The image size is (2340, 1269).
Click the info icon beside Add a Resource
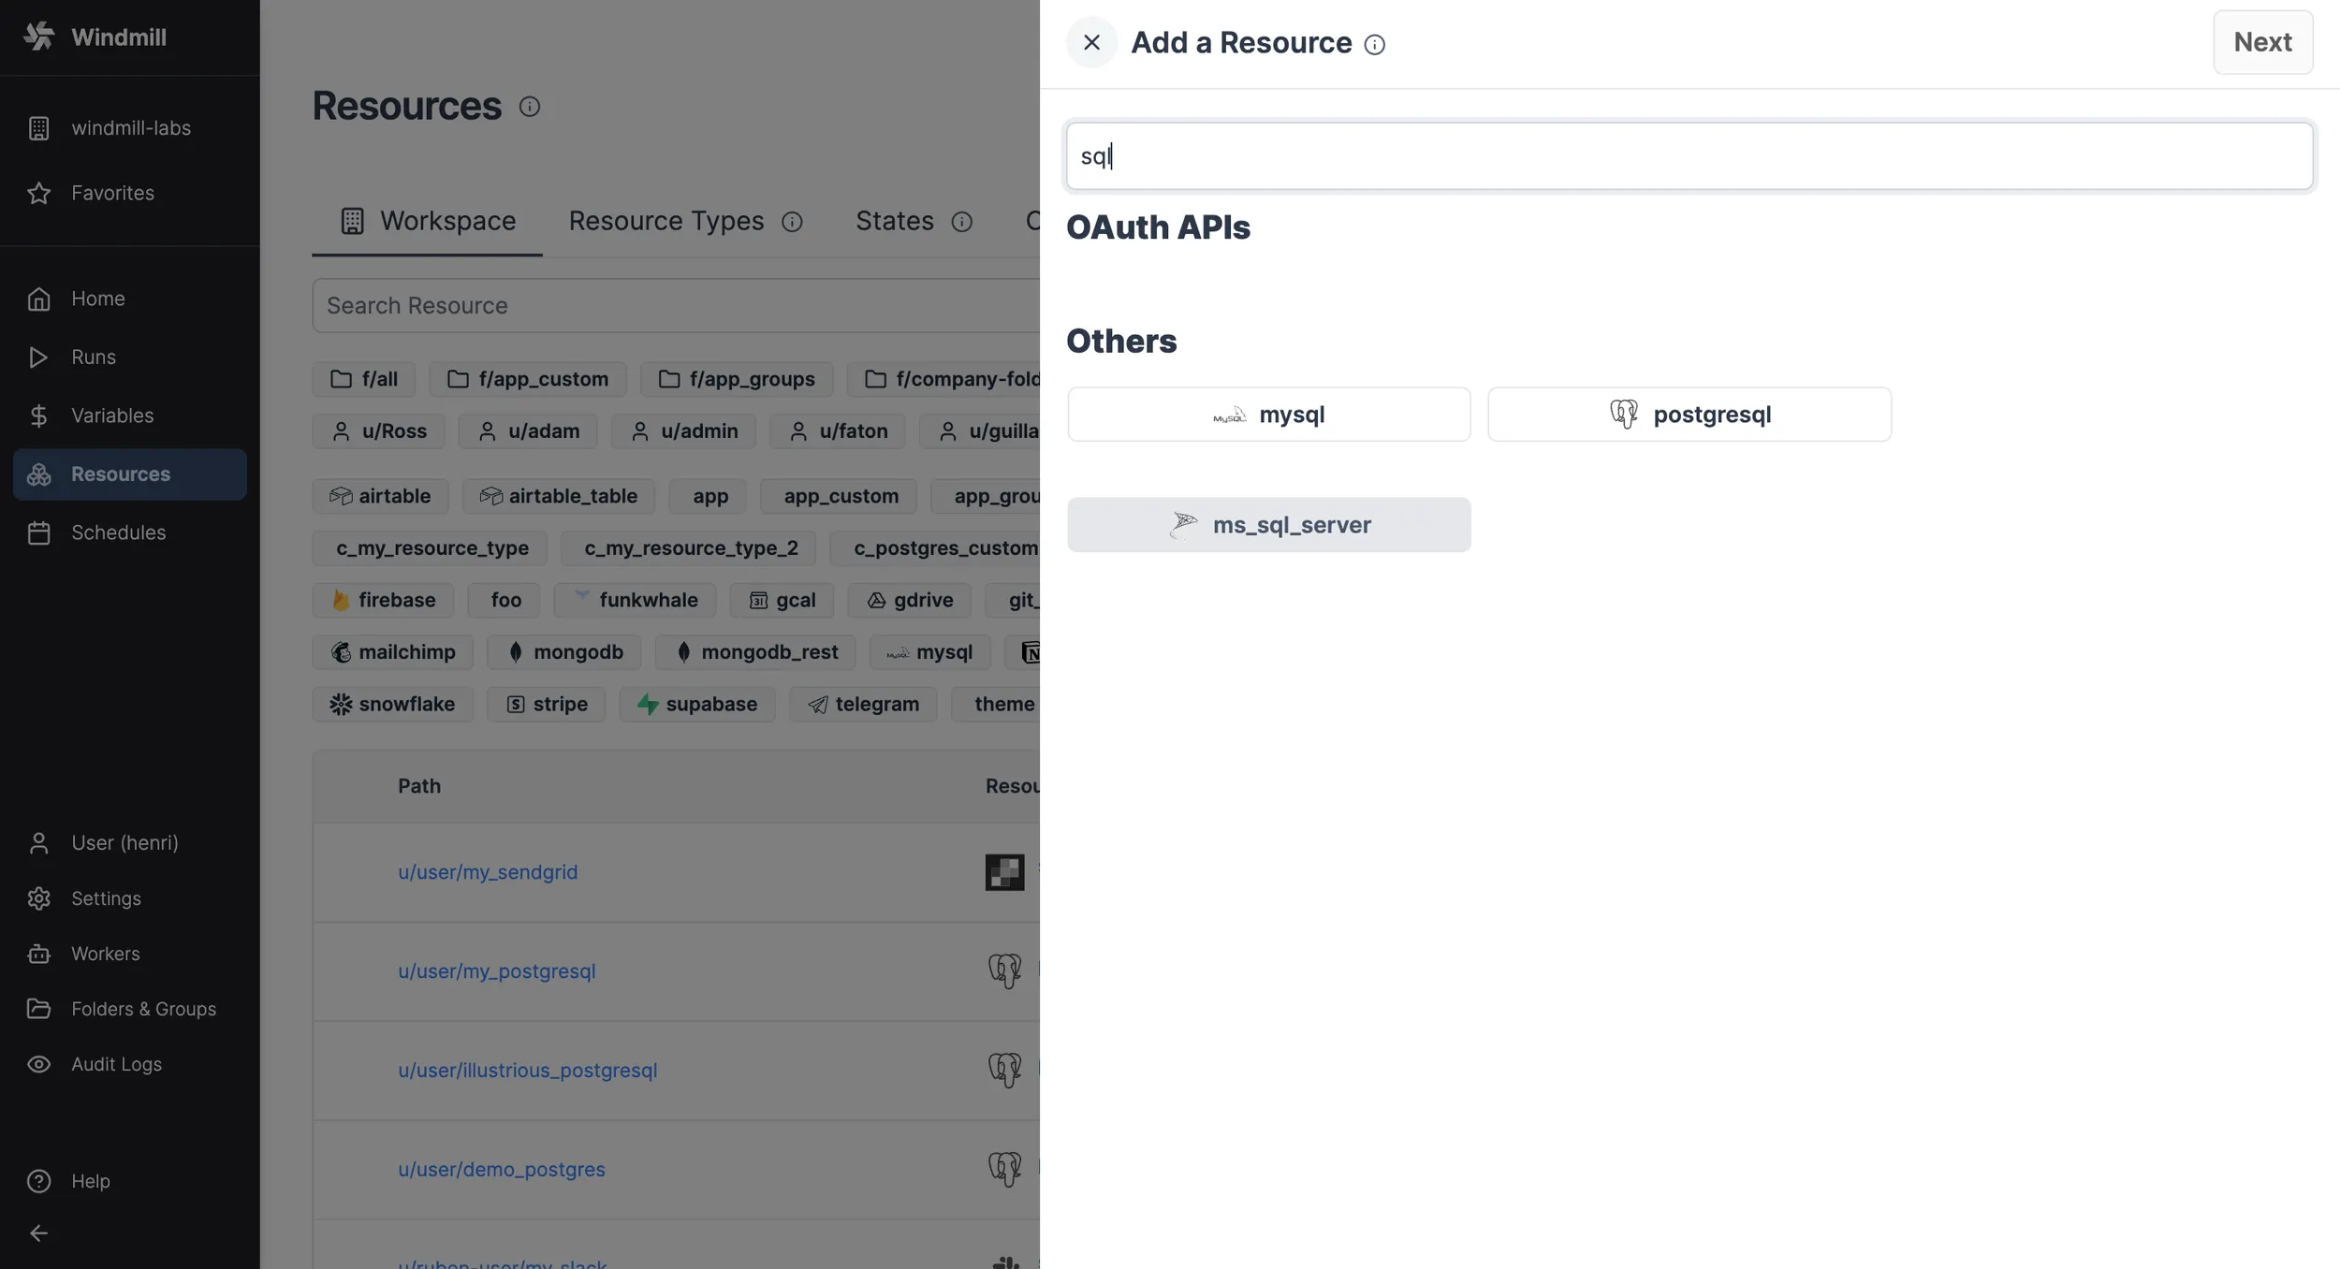[x=1374, y=44]
